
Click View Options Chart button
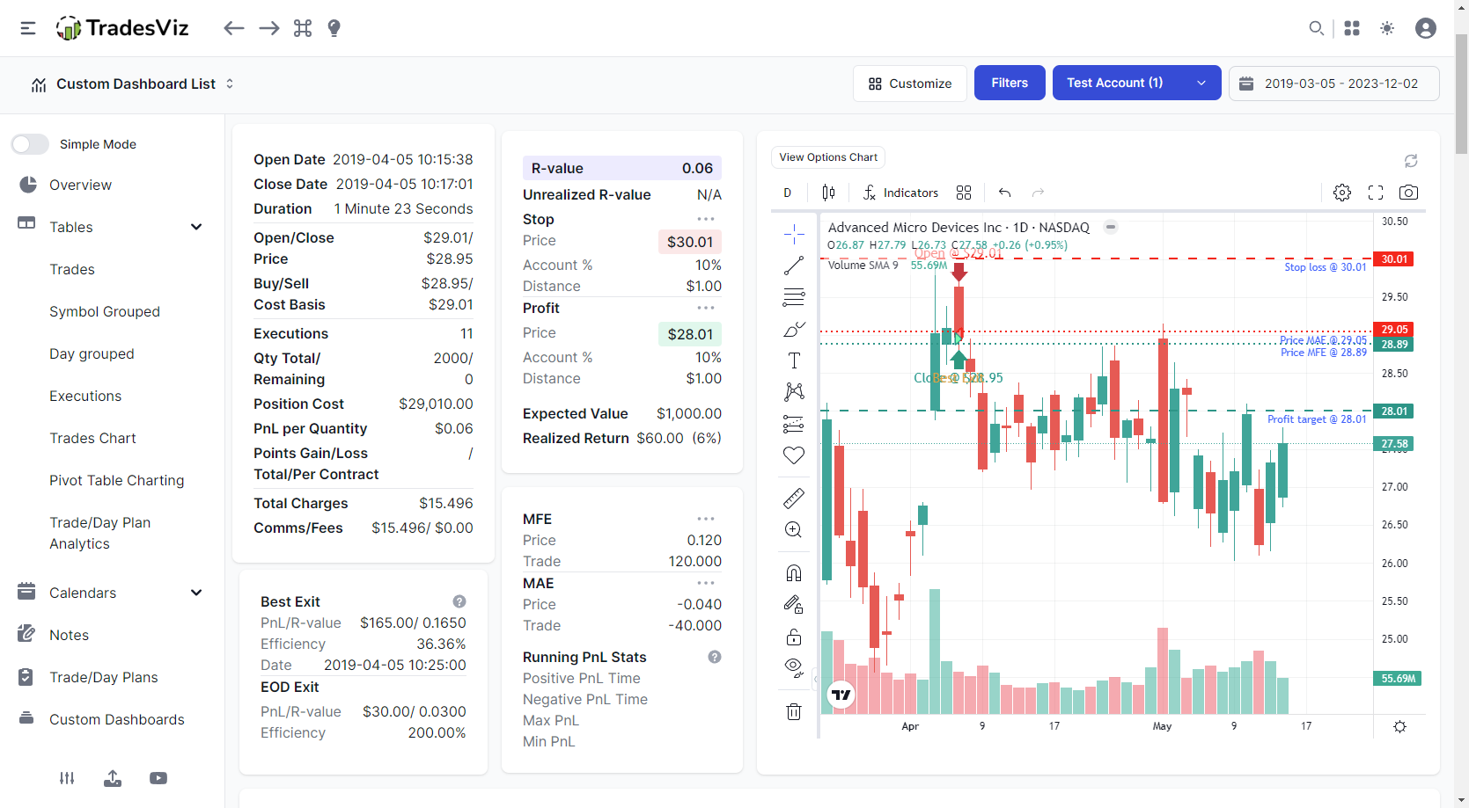(828, 157)
